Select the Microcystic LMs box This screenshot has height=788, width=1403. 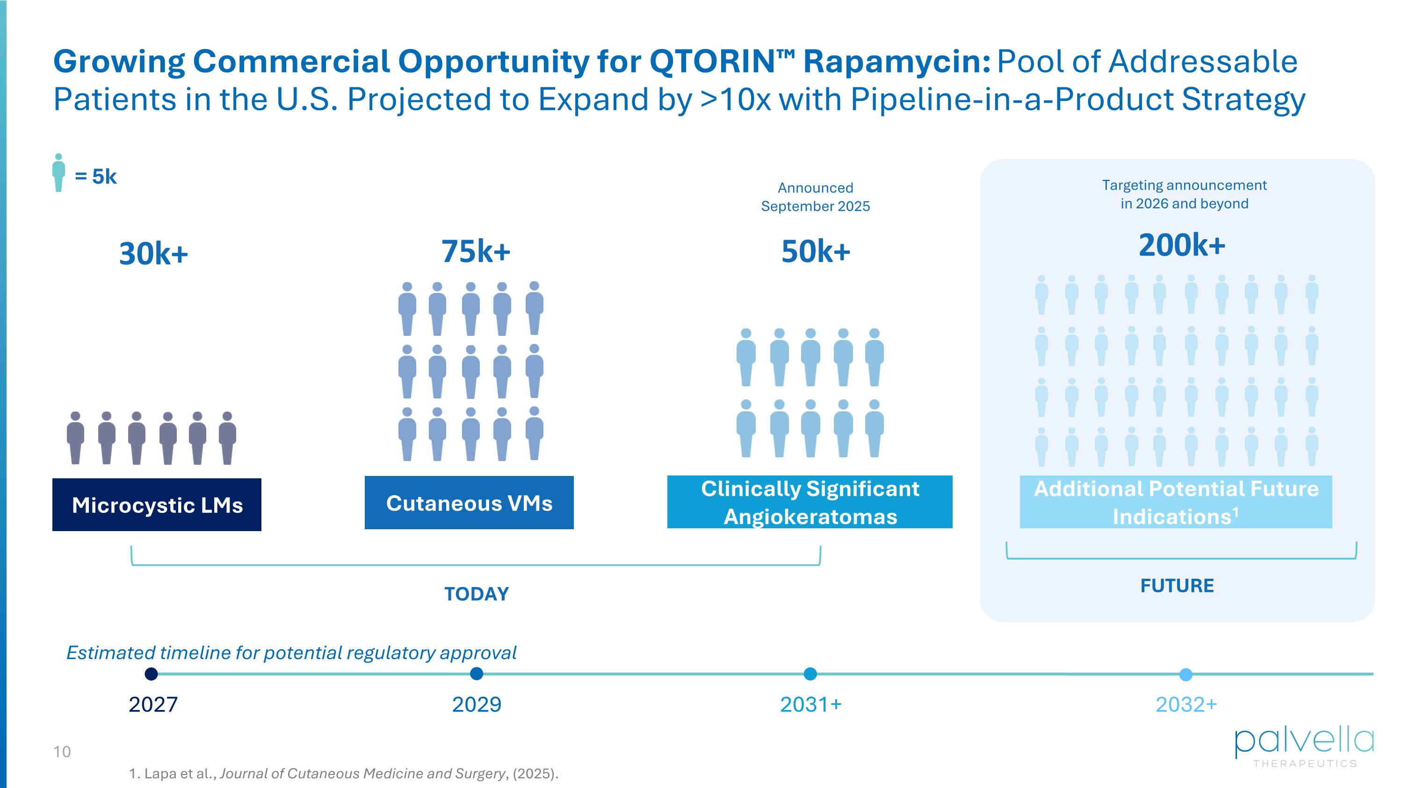[x=157, y=504]
